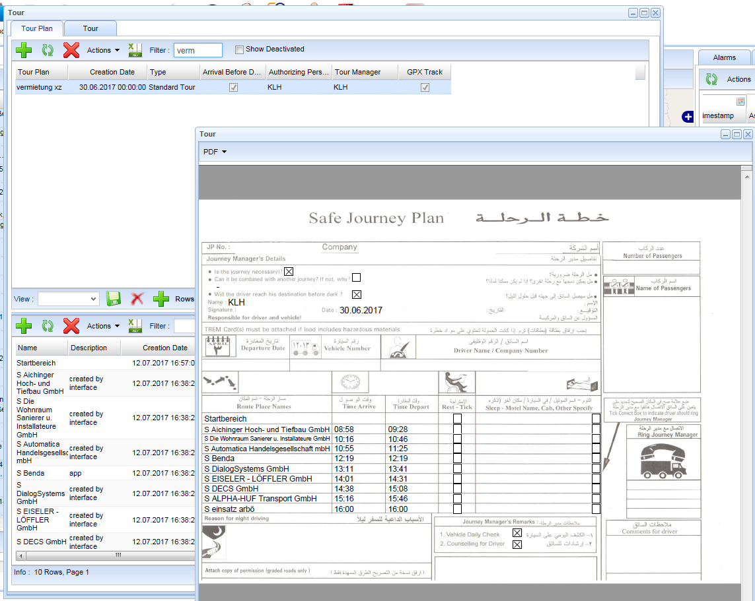Enable the Show Deactivated checkbox

point(239,49)
